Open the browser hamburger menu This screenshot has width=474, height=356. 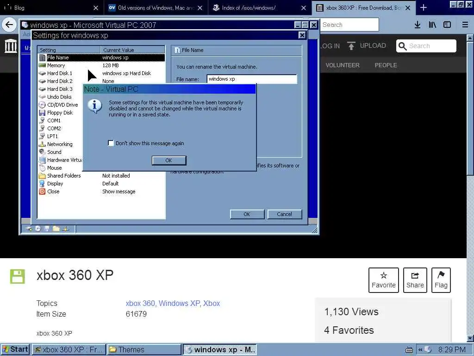click(x=465, y=25)
